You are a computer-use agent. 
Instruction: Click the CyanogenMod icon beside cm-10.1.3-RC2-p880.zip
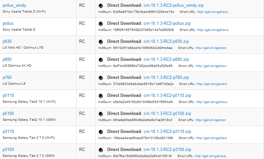101,60
